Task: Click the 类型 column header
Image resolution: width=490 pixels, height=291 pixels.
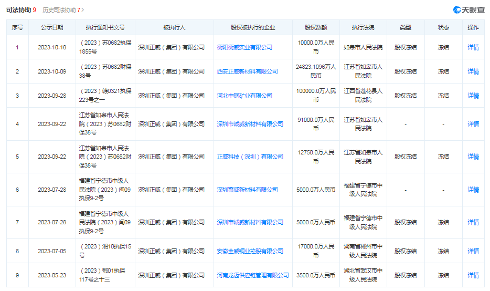Action: coord(406,27)
